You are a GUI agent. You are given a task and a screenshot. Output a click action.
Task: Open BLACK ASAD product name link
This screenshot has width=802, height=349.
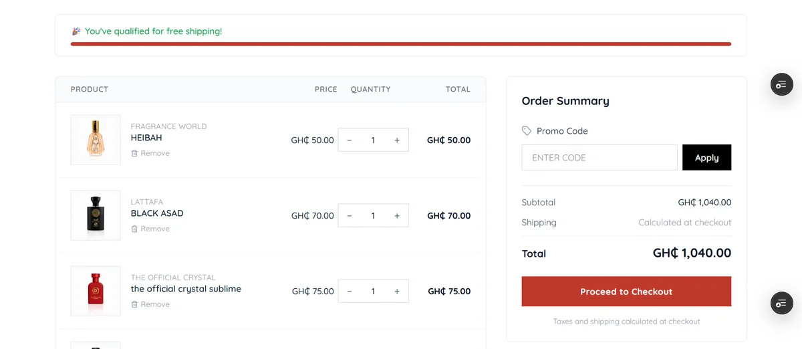(x=157, y=213)
